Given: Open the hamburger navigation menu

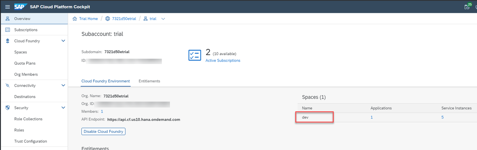Looking at the screenshot, I should 8,7.
